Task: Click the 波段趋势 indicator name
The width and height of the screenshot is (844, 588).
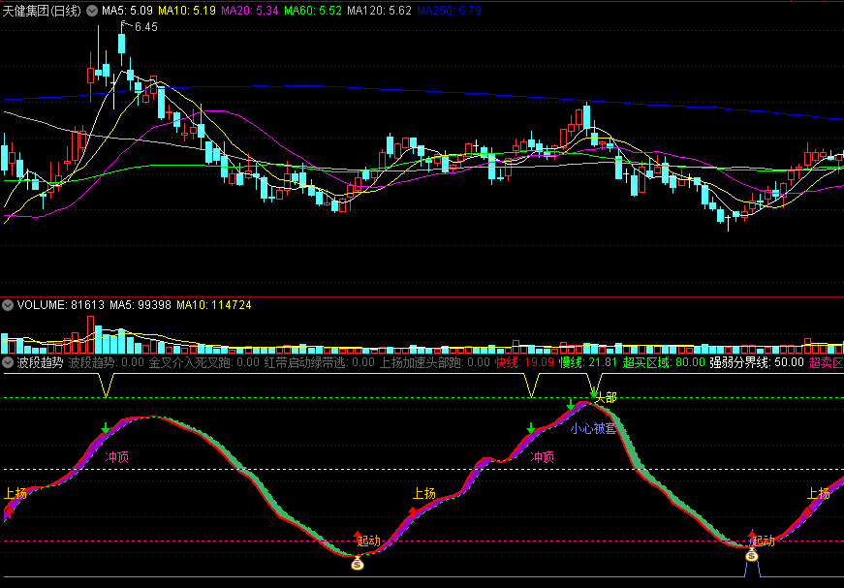Action: tap(40, 362)
